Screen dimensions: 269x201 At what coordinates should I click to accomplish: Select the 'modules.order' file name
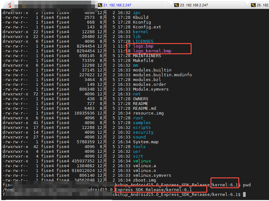coord(150,85)
